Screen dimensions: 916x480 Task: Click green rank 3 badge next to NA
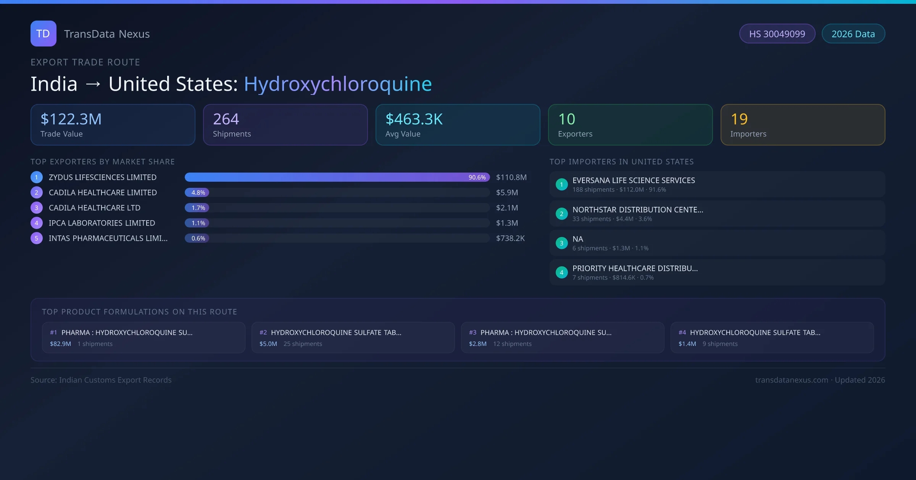click(x=561, y=243)
